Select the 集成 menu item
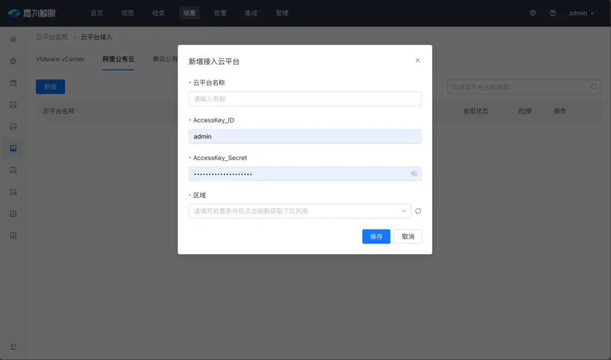Image resolution: width=611 pixels, height=360 pixels. coord(251,13)
